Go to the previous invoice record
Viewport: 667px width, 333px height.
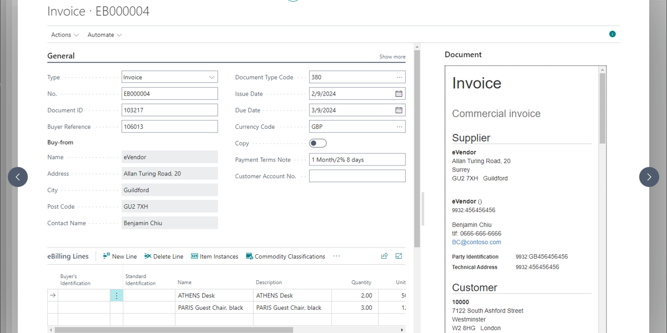click(18, 177)
